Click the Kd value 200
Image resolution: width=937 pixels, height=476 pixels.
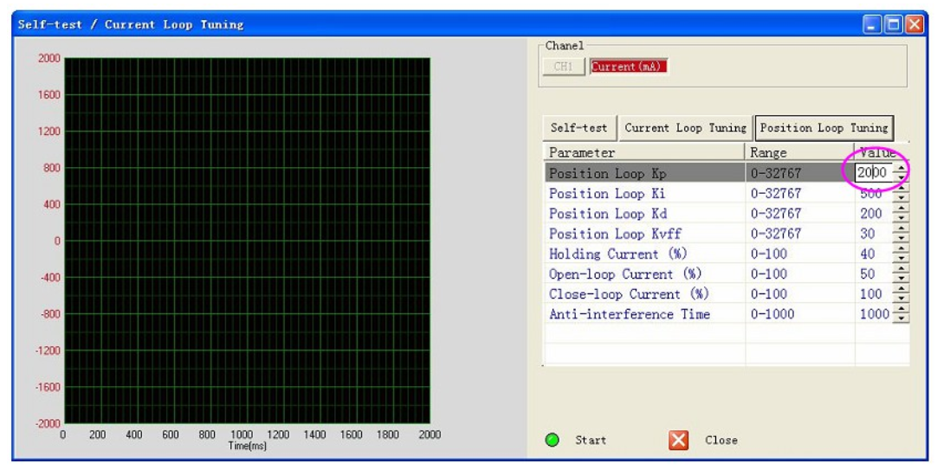(x=871, y=213)
